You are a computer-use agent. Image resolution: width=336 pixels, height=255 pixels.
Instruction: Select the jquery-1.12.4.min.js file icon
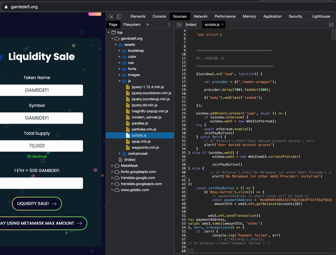(128, 87)
